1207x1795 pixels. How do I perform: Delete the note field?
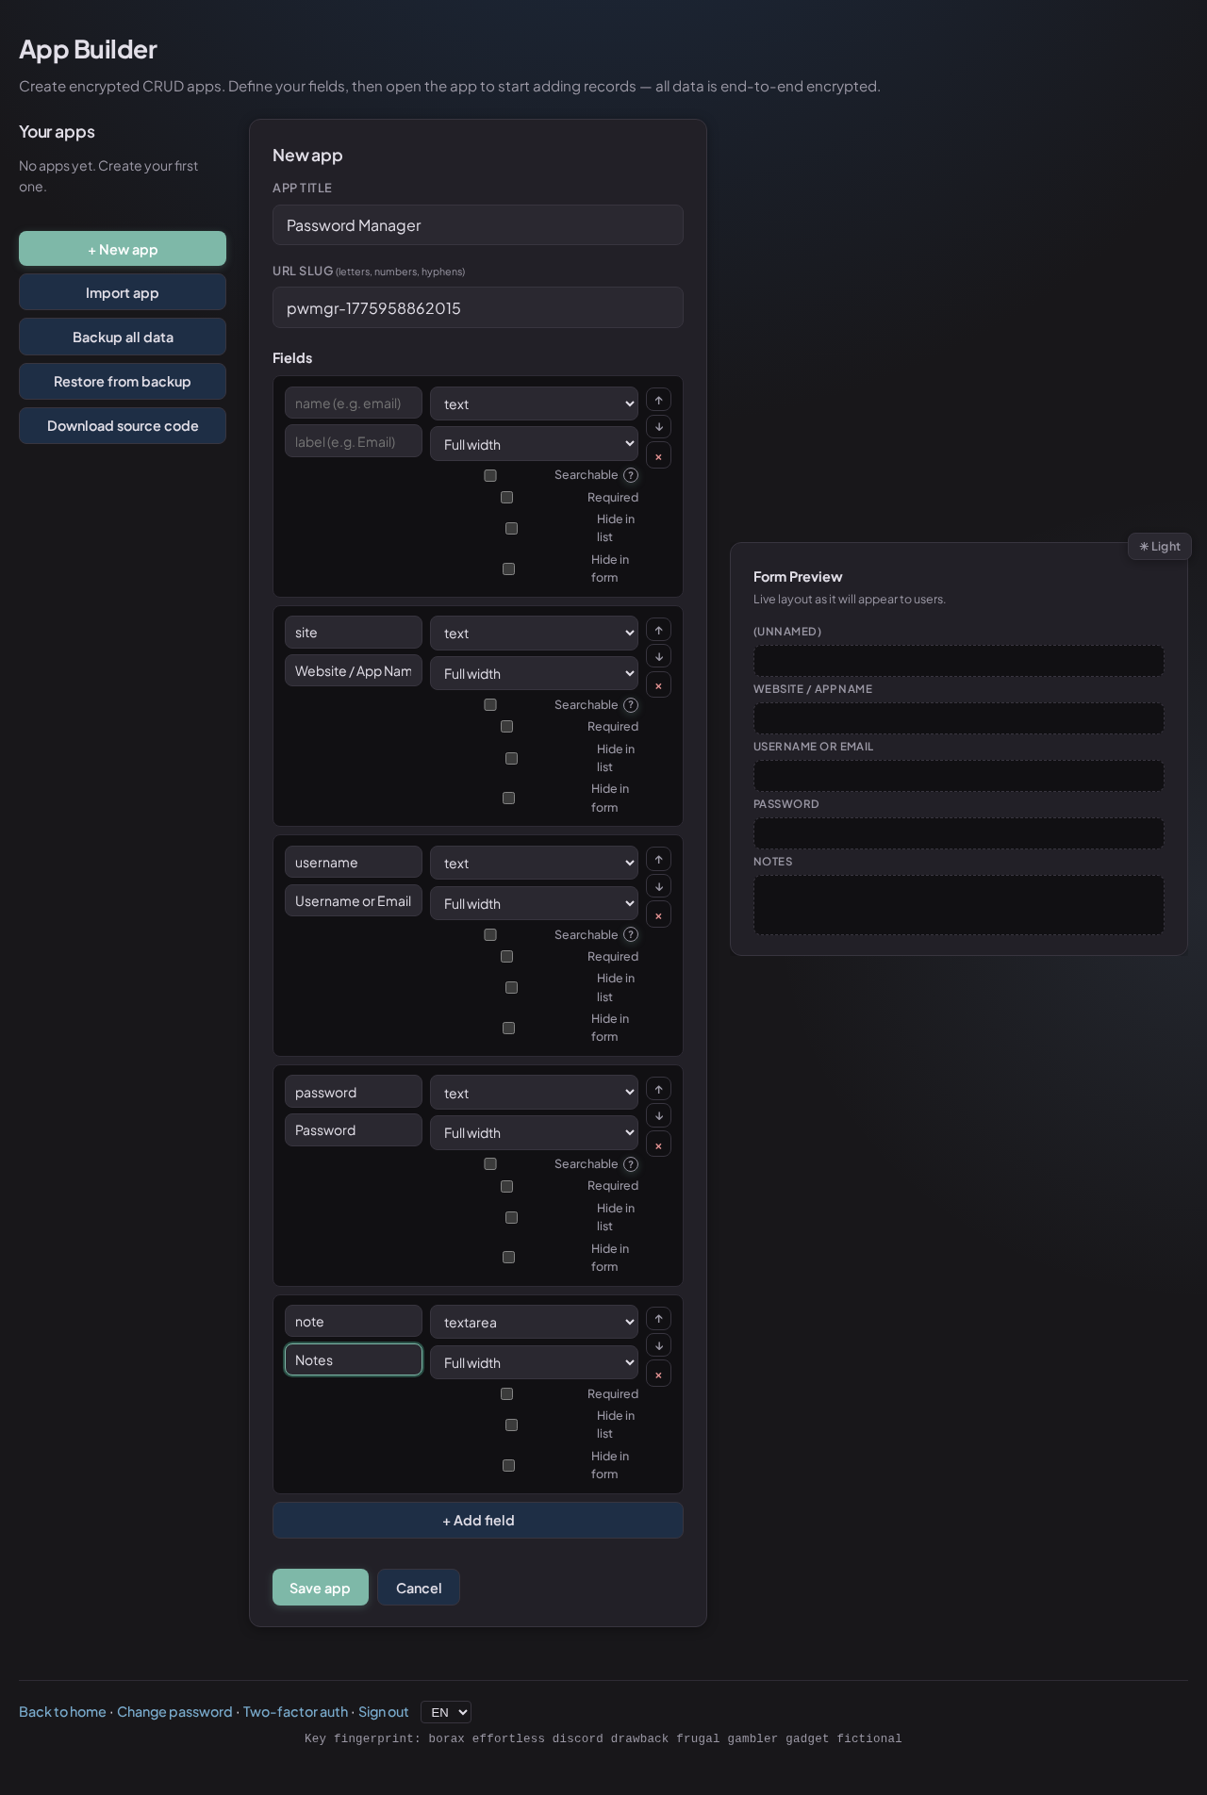pos(658,1375)
